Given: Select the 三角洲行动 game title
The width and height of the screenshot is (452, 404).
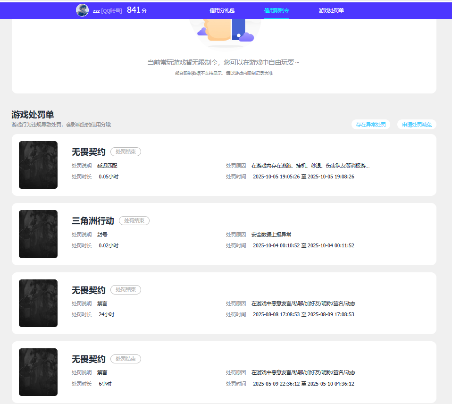Looking at the screenshot, I should coord(93,221).
